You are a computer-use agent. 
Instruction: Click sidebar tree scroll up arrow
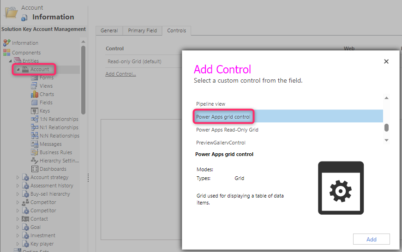pos(83,42)
